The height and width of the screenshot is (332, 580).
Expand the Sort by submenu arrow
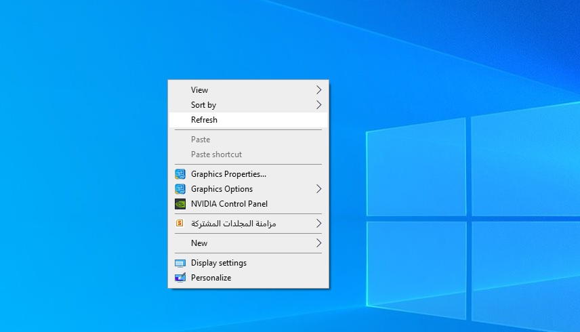coord(319,105)
